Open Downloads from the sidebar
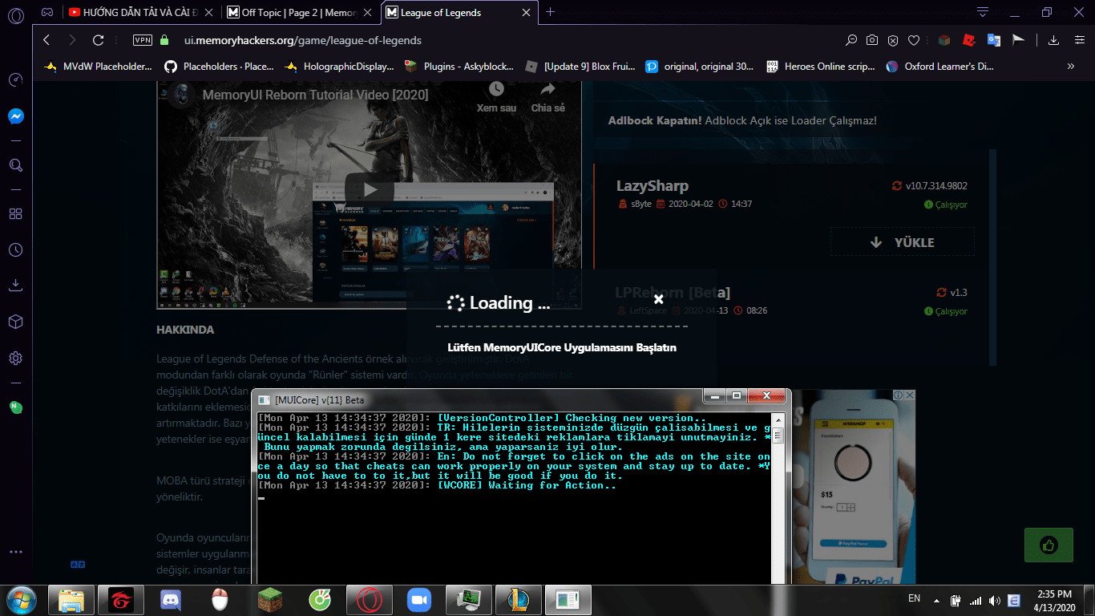Viewport: 1095px width, 616px height. click(x=15, y=285)
